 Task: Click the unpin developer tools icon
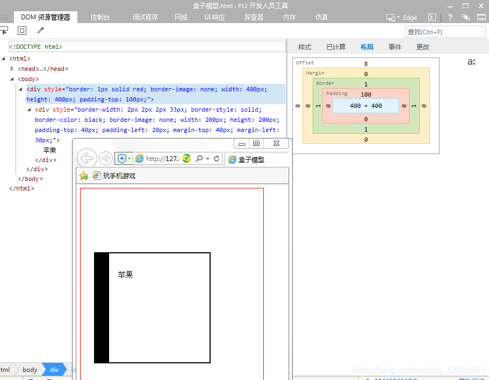coord(466,17)
